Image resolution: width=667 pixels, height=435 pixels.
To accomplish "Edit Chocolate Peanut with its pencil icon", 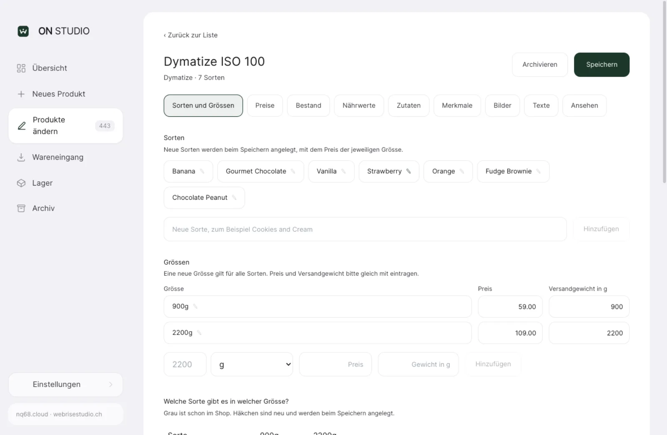I will (x=234, y=198).
